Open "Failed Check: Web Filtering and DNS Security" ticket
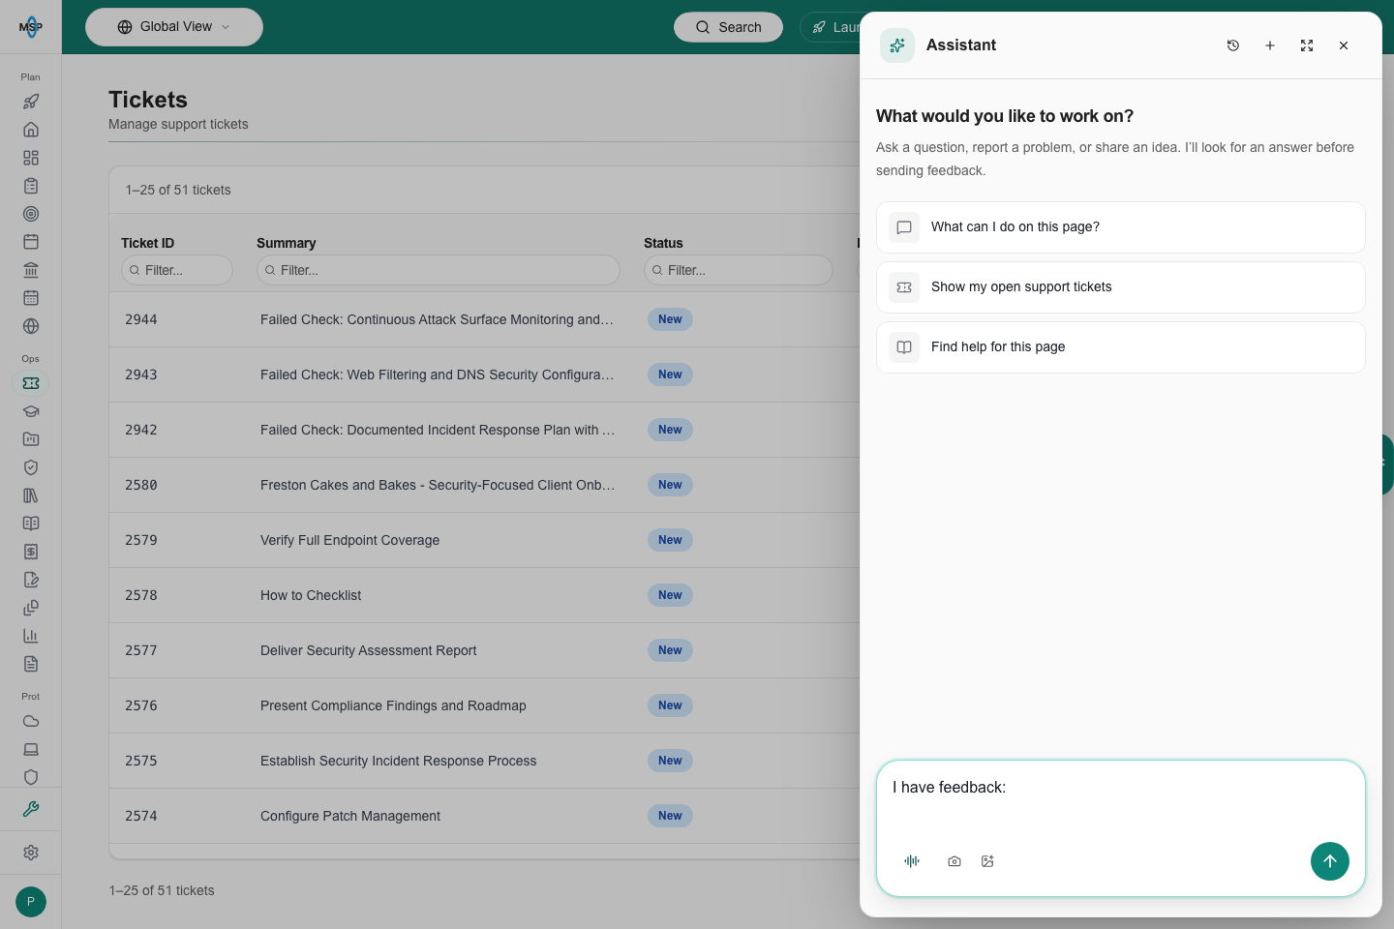The height and width of the screenshot is (929, 1394). tap(437, 375)
